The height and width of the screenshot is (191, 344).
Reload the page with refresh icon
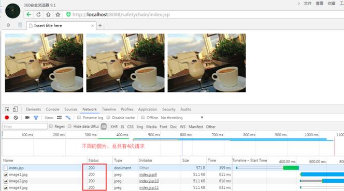coord(38,14)
